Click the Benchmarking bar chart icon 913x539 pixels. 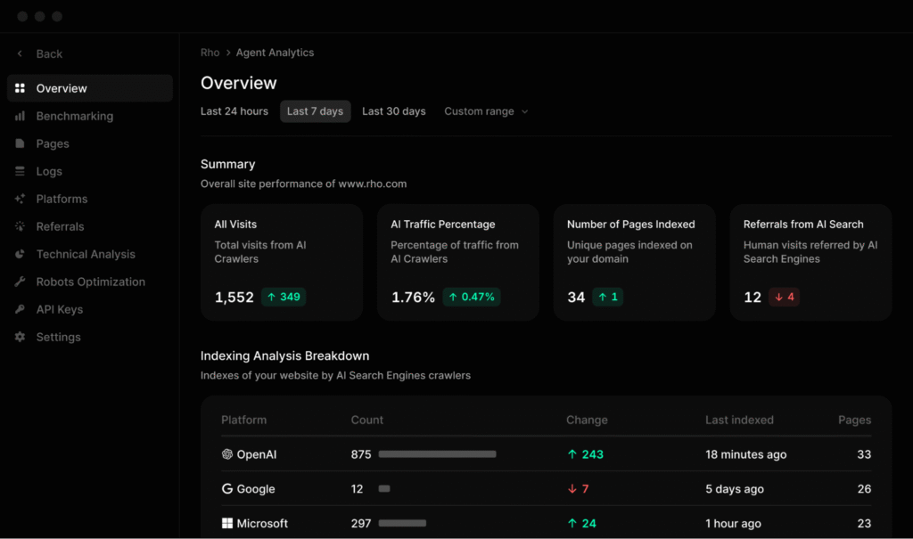tap(20, 116)
